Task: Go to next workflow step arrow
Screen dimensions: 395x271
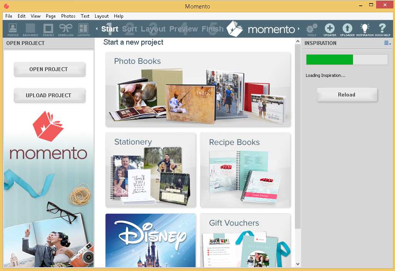Action: coord(298,29)
